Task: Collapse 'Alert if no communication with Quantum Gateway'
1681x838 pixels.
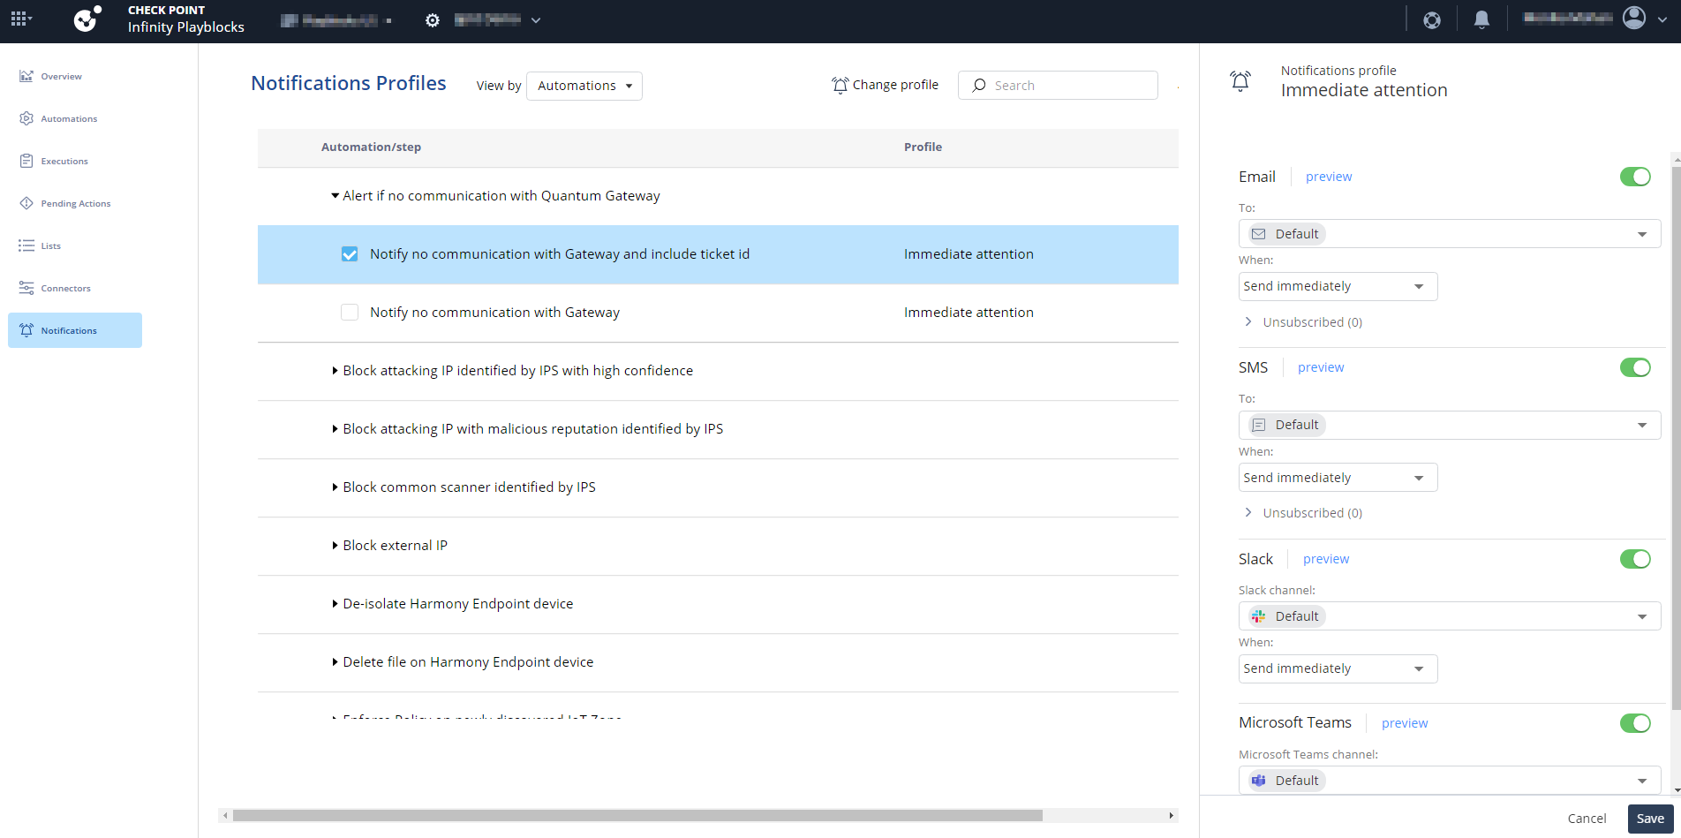Action: [335, 196]
